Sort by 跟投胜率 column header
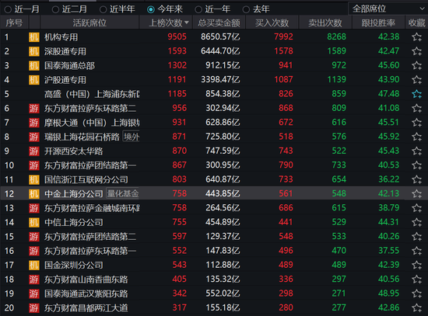This screenshot has width=428, height=316. coord(378,23)
